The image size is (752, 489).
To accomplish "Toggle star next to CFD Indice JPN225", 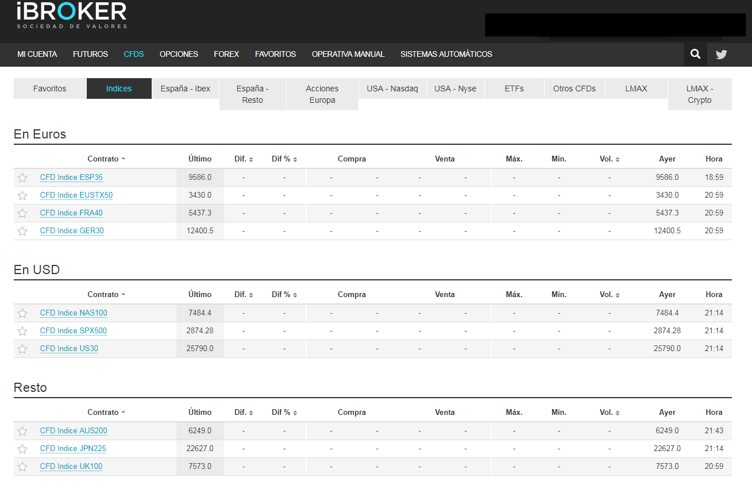I will [22, 449].
